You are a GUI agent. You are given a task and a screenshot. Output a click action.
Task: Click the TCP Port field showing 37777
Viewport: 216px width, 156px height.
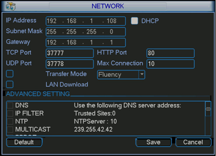tap(70, 53)
